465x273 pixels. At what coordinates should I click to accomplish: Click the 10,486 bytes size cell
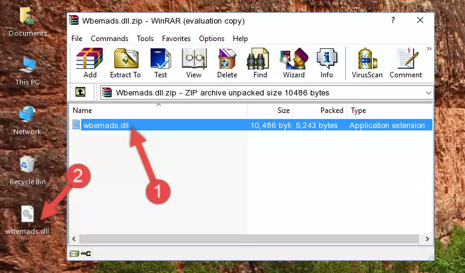pyautogui.click(x=270, y=125)
